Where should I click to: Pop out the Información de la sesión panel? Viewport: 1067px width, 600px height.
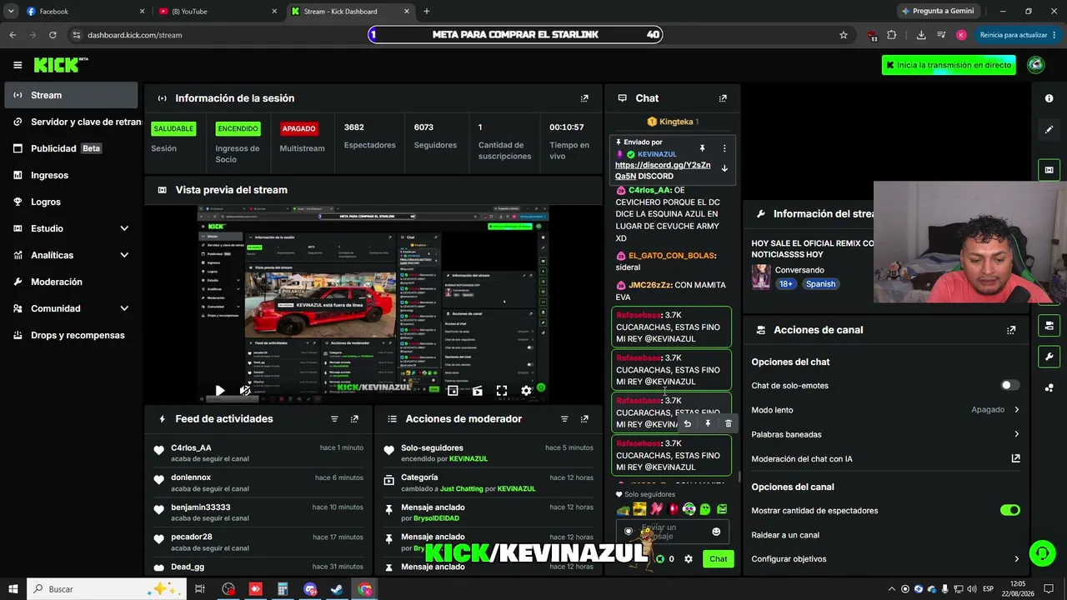[x=584, y=98]
